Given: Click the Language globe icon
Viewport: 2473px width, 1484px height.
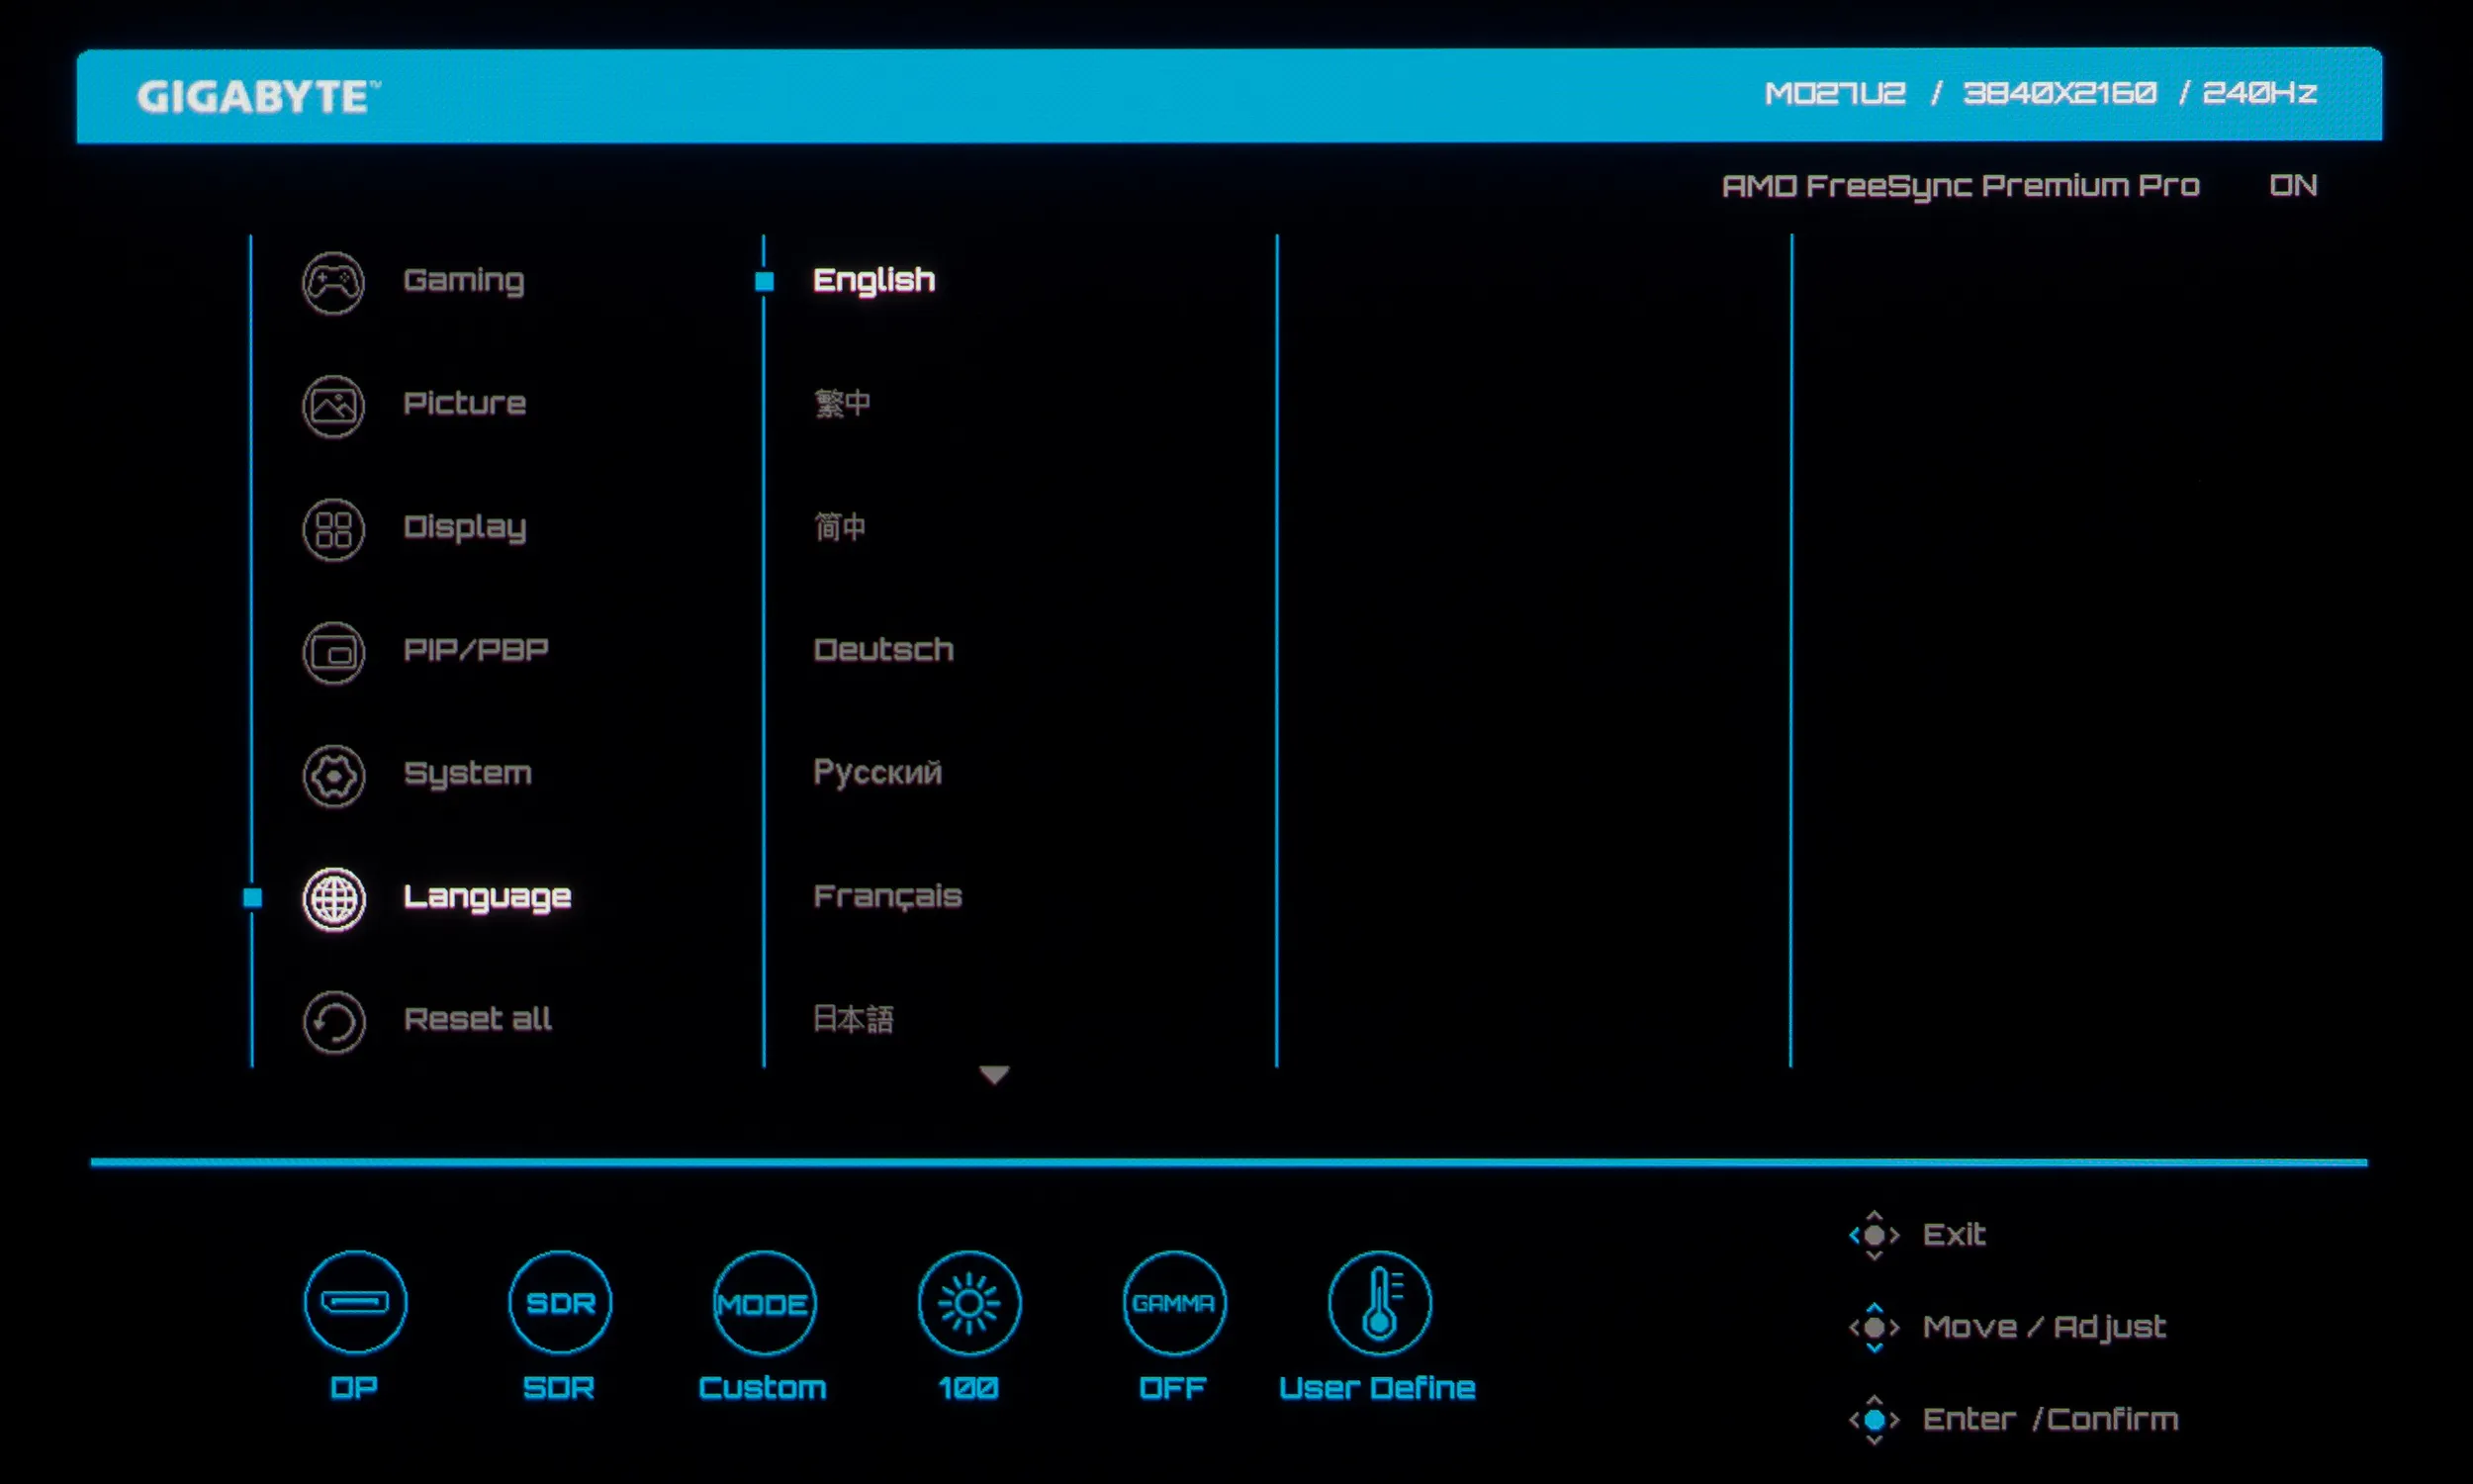Looking at the screenshot, I should click(x=332, y=899).
